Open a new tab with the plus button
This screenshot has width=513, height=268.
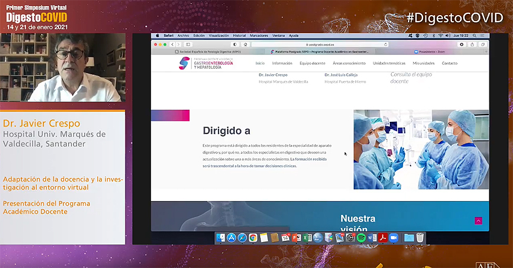(x=486, y=52)
